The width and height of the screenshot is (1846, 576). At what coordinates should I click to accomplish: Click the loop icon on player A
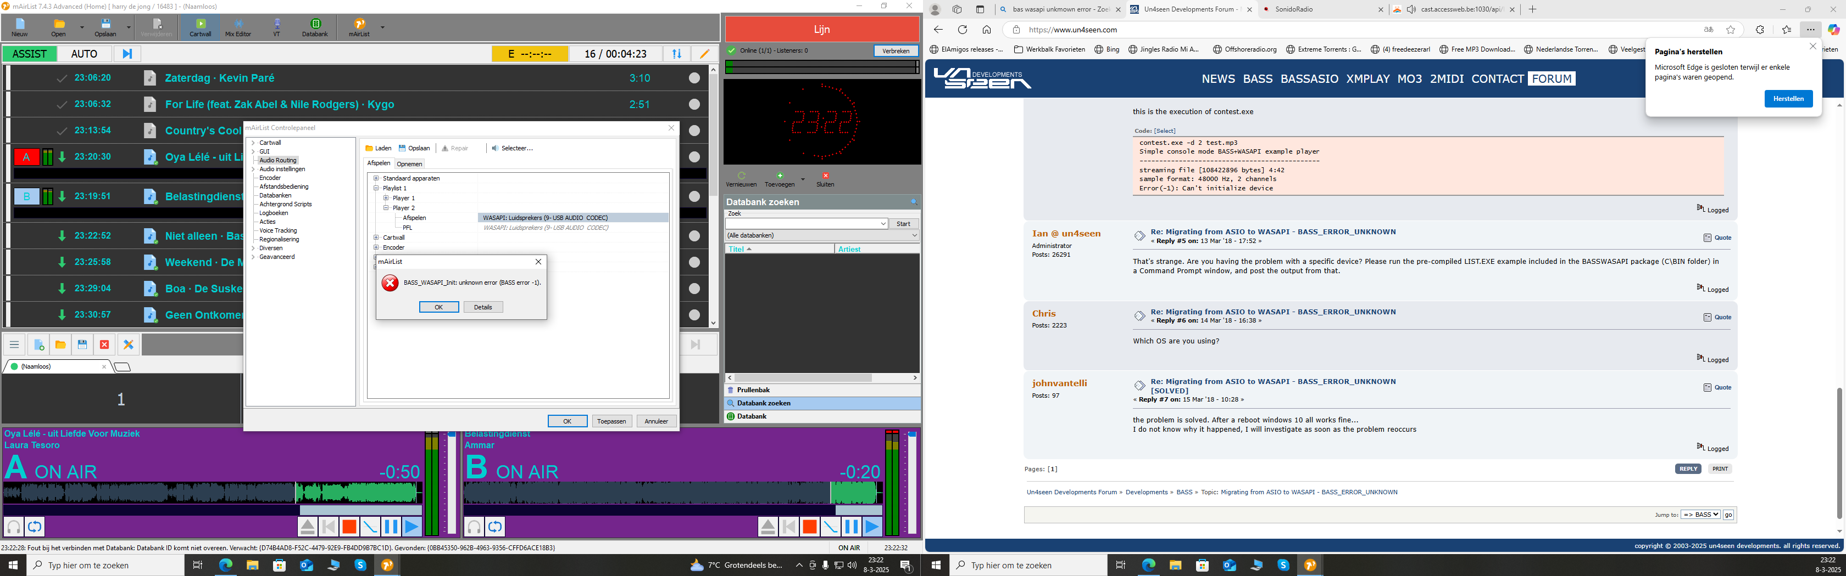35,527
